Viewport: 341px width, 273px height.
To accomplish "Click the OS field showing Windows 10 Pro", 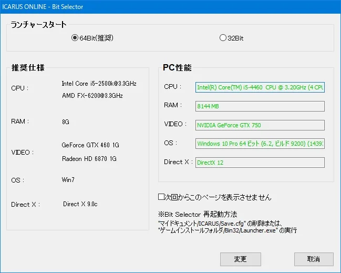I will (260, 144).
